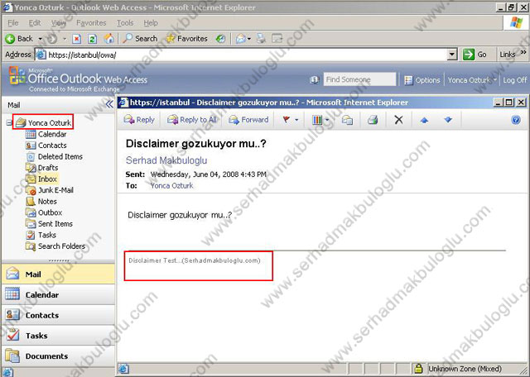Open the Tasks folder in tree

point(41,235)
